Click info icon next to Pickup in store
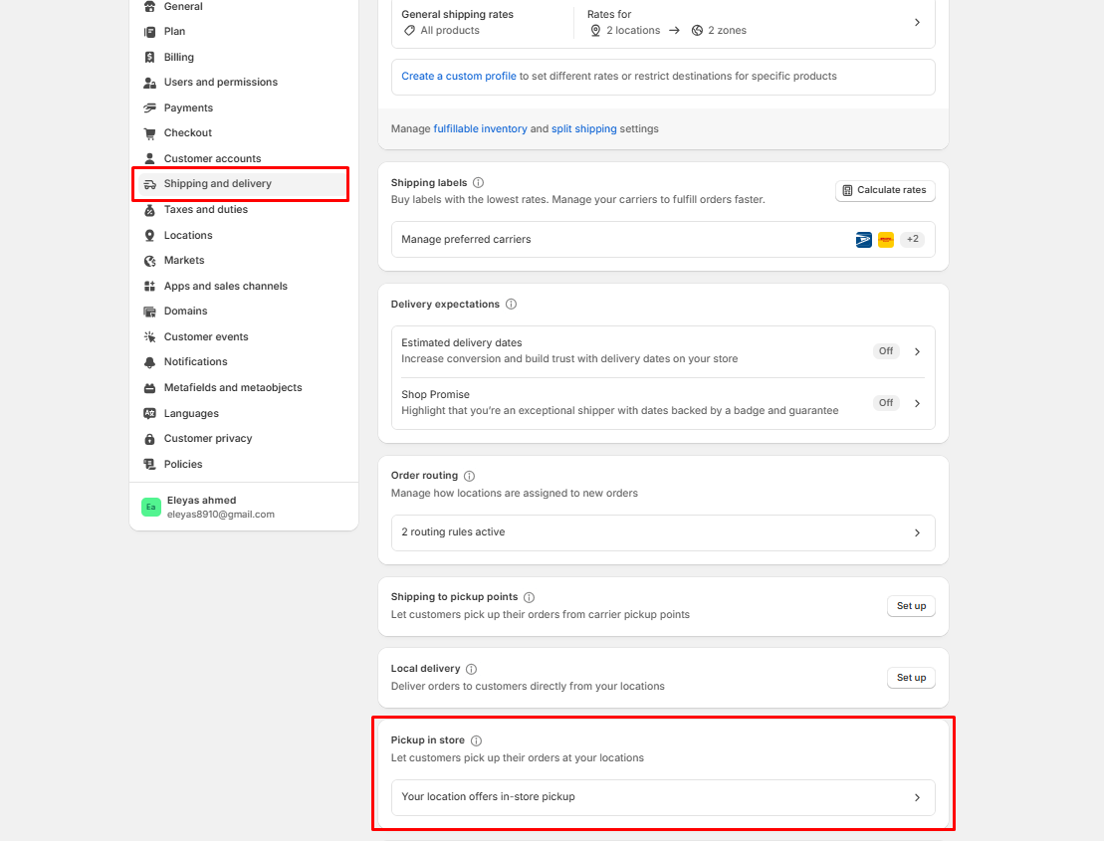The width and height of the screenshot is (1104, 841). 476,740
